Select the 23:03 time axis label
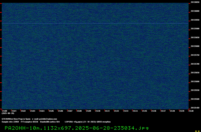The width and height of the screenshot is (201, 132). tap(33, 111)
